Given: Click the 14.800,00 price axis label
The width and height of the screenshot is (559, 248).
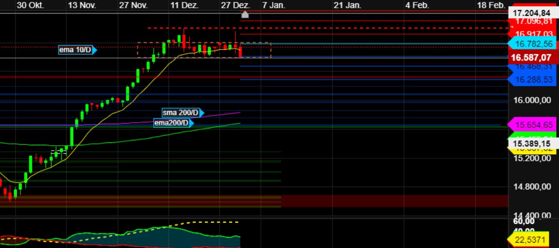Looking at the screenshot, I should 532,186.
